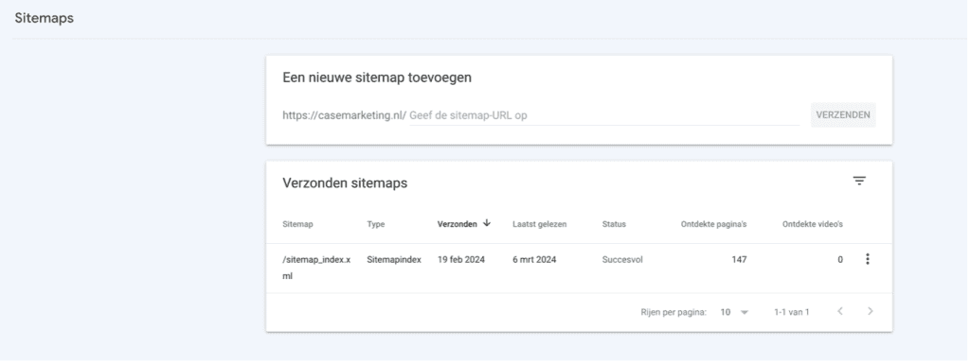Go to the previous page of sitemaps
This screenshot has height=364, width=970.
[840, 312]
